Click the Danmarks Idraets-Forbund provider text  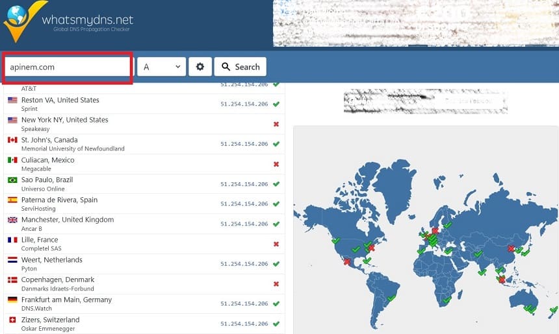pyautogui.click(x=58, y=289)
